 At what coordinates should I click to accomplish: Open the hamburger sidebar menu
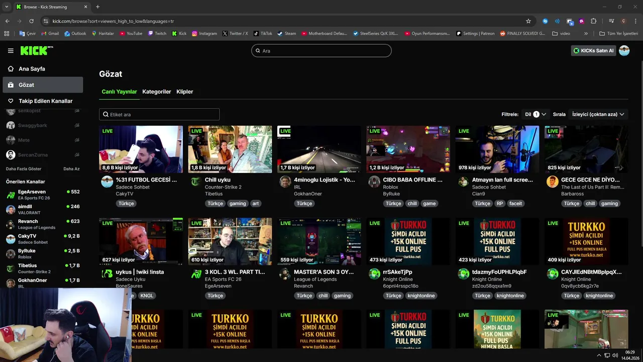tap(11, 51)
